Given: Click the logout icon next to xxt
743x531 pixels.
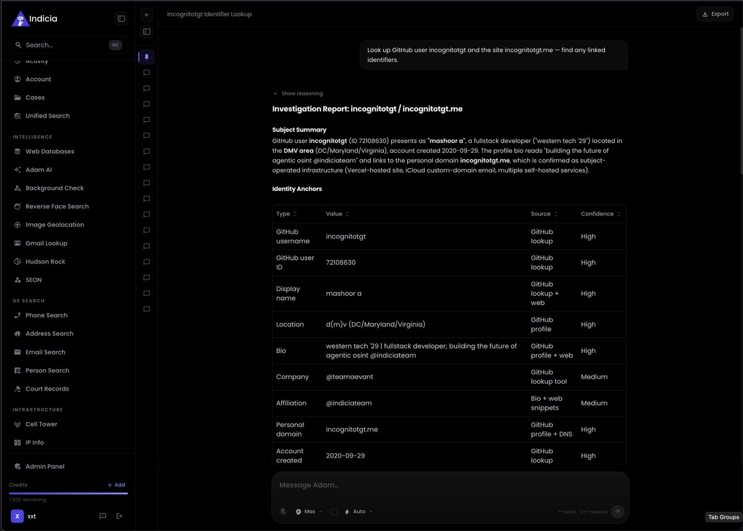Looking at the screenshot, I should tap(119, 516).
